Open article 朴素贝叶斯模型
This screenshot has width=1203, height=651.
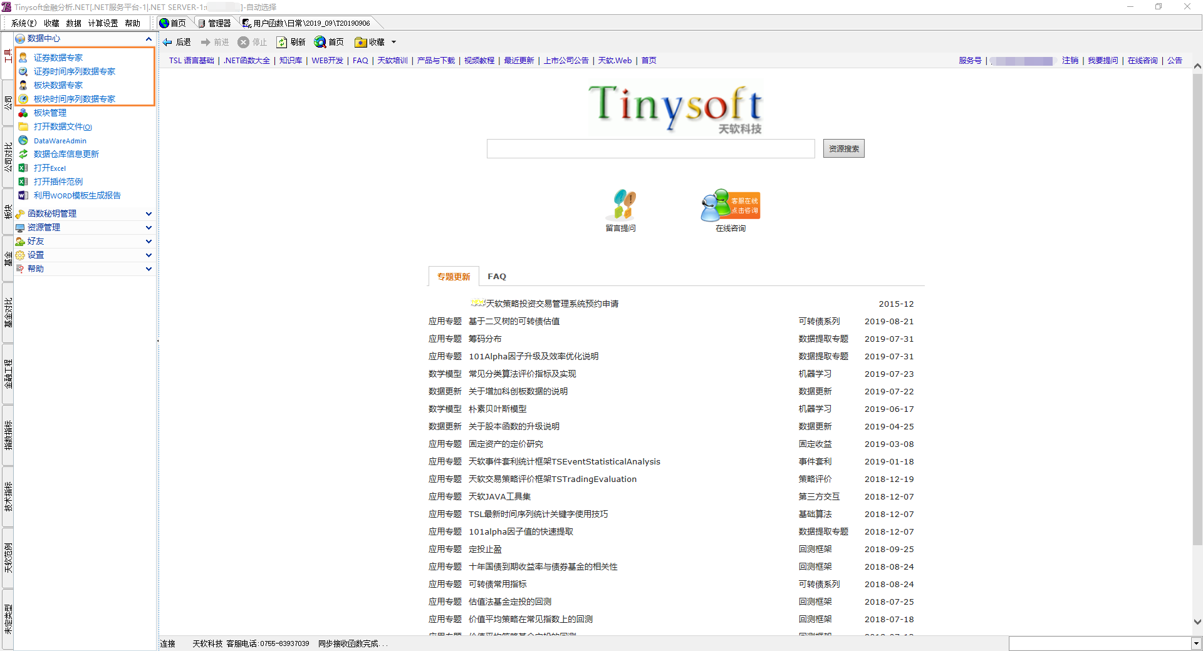497,409
